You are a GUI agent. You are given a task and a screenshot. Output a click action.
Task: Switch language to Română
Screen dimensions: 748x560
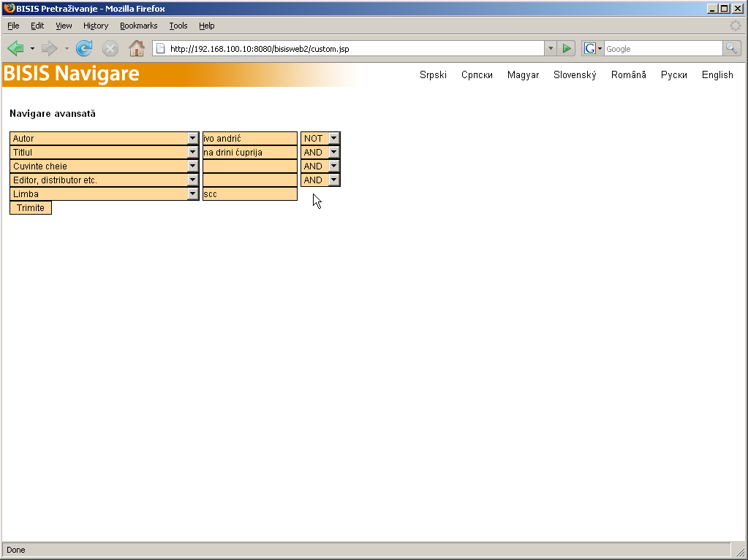629,74
